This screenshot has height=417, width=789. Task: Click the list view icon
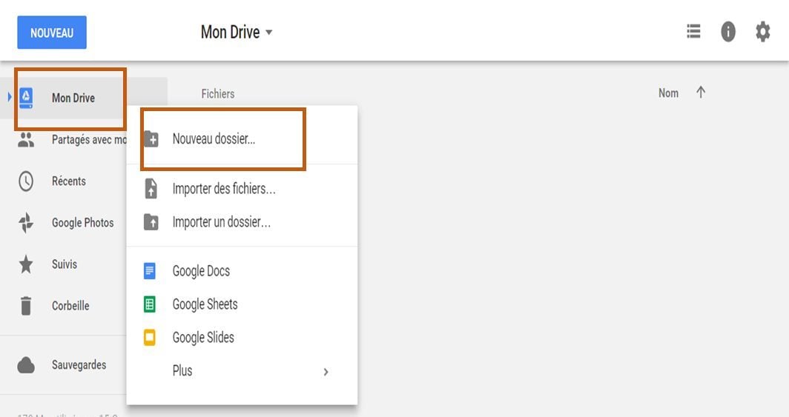(693, 32)
